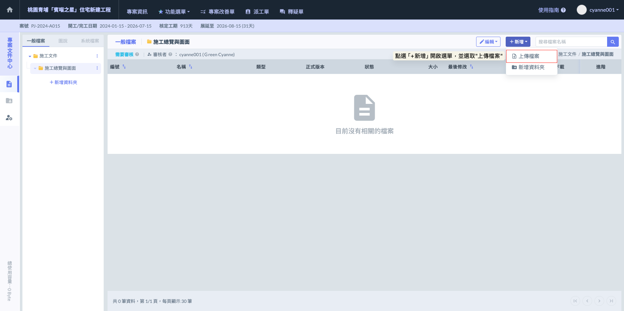Screen dimensions: 624x311
Task: Go to the last page of results
Action: 611,301
